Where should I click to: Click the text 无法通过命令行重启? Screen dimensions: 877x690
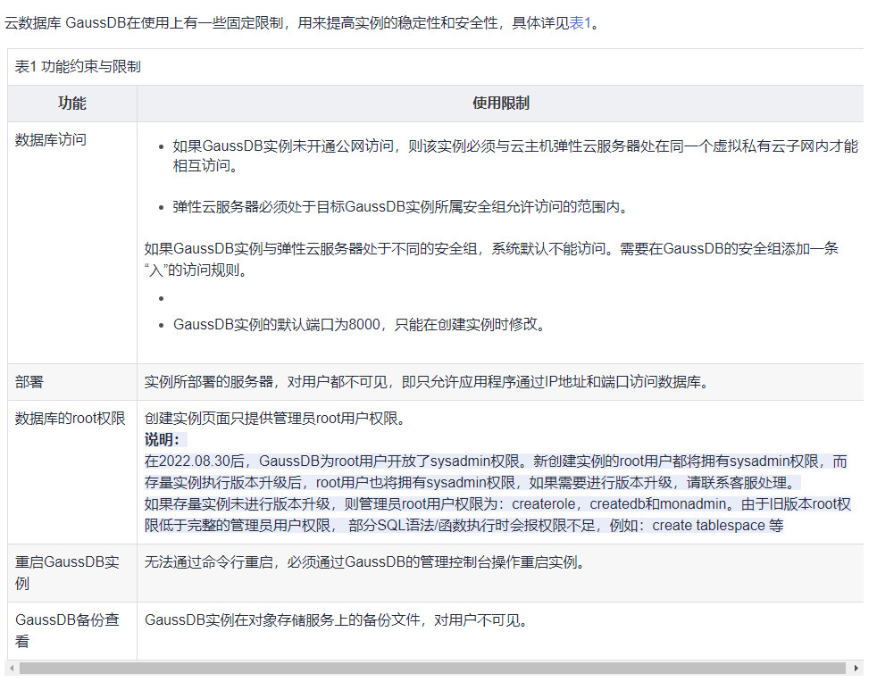pos(366,562)
